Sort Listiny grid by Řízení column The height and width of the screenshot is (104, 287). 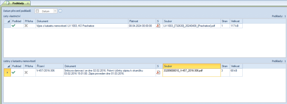pyautogui.click(x=50, y=66)
